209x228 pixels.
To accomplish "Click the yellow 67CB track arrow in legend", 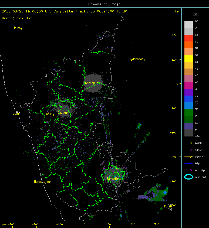I will tap(188, 143).
